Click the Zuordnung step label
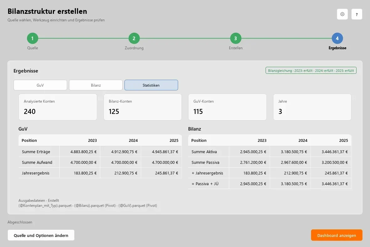370x247 pixels. pos(134,48)
